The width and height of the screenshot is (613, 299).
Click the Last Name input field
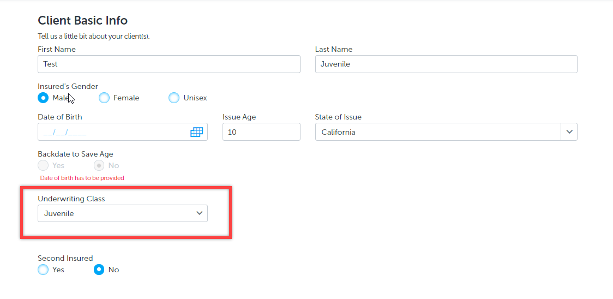coord(446,64)
